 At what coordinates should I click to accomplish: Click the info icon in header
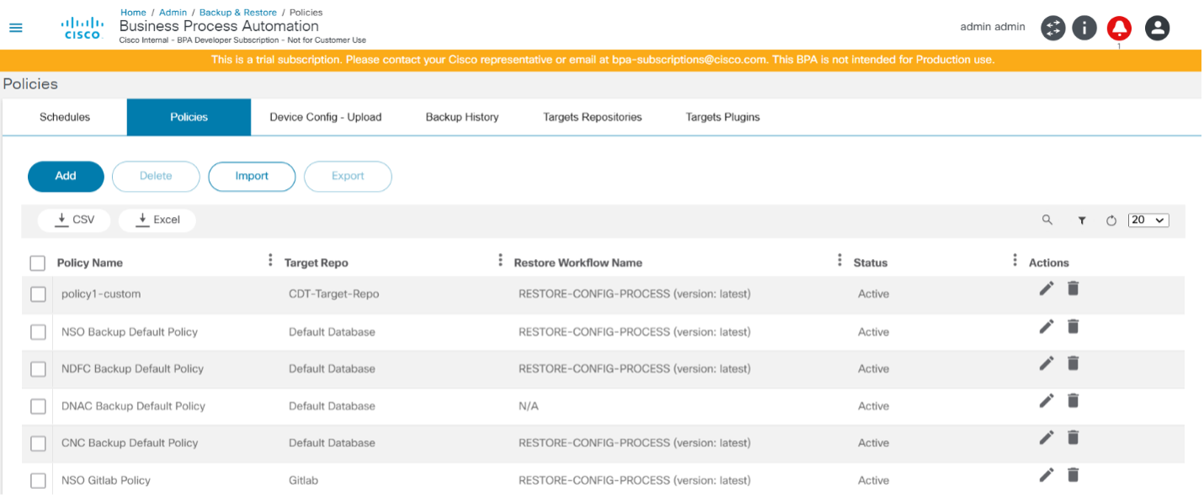point(1084,28)
